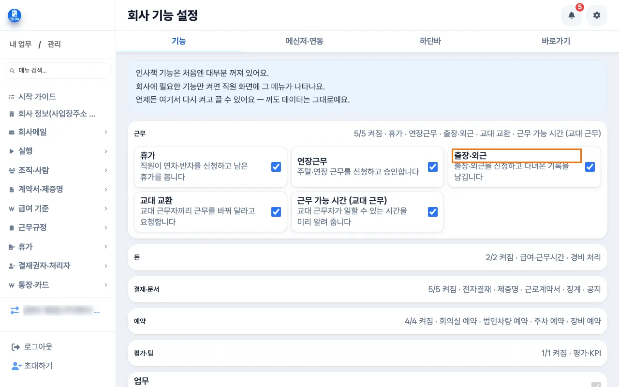The width and height of the screenshot is (619, 387).
Task: Uncheck 근무 가능 시간 (교대 근무) checkbox
Action: point(433,212)
